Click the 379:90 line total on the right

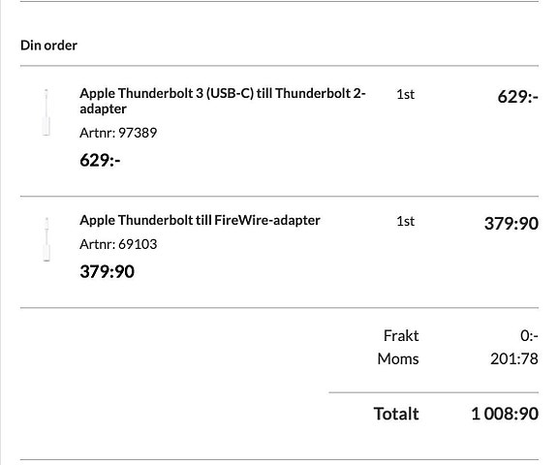tap(511, 224)
